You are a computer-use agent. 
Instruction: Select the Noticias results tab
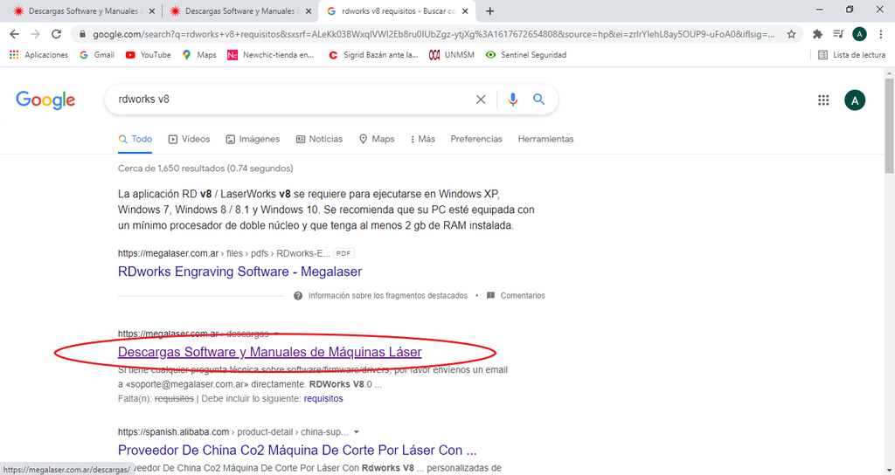[319, 139]
